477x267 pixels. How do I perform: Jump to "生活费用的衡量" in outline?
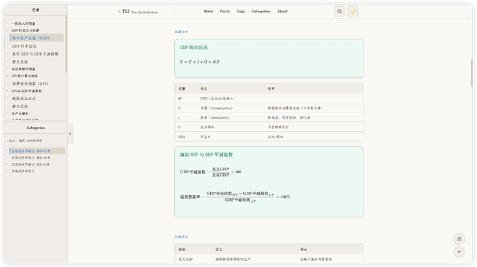point(24,69)
